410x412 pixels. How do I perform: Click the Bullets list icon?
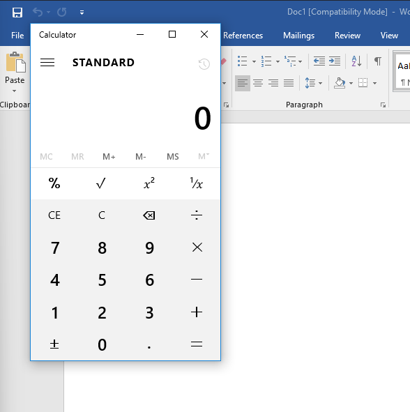(x=243, y=61)
